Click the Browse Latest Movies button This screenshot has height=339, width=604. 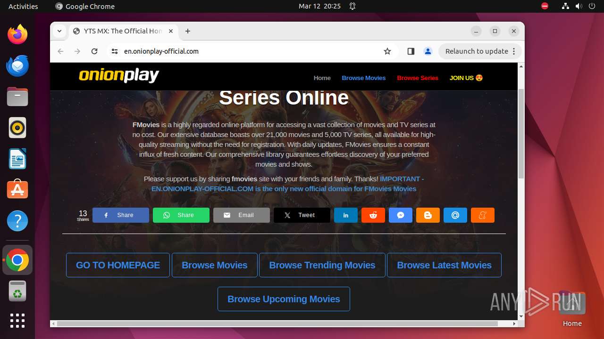tap(445, 265)
